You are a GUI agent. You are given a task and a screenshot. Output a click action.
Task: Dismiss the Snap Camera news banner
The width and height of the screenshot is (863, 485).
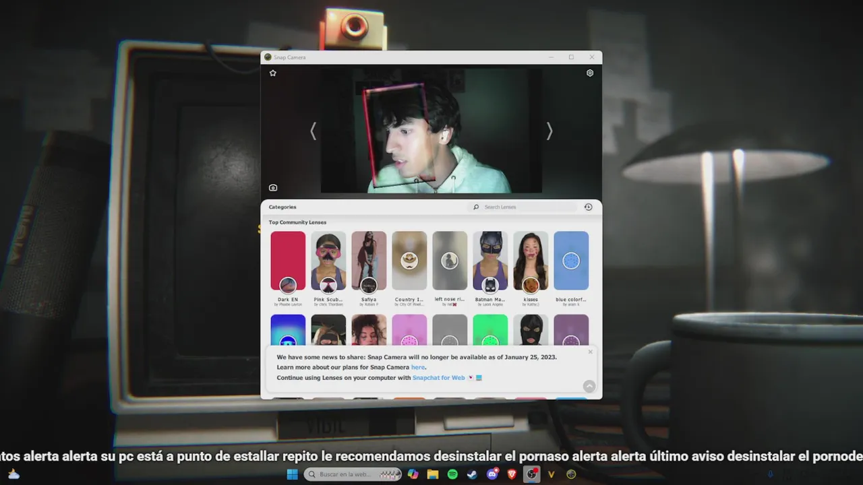(x=591, y=352)
